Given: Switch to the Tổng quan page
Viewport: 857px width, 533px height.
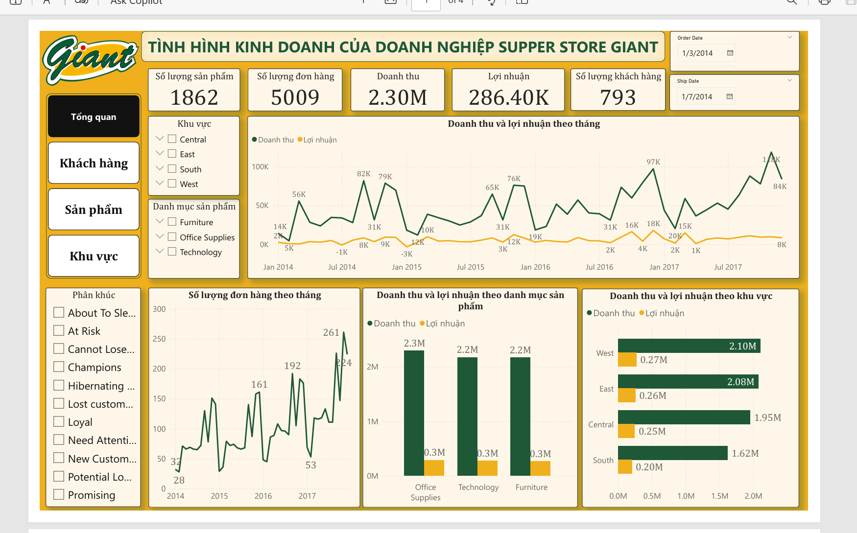Looking at the screenshot, I should (x=94, y=116).
